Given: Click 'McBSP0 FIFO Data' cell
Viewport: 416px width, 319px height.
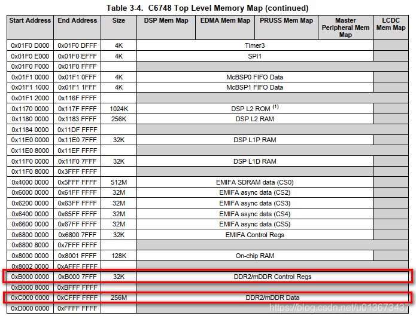Looking at the screenshot, I should tap(255, 77).
